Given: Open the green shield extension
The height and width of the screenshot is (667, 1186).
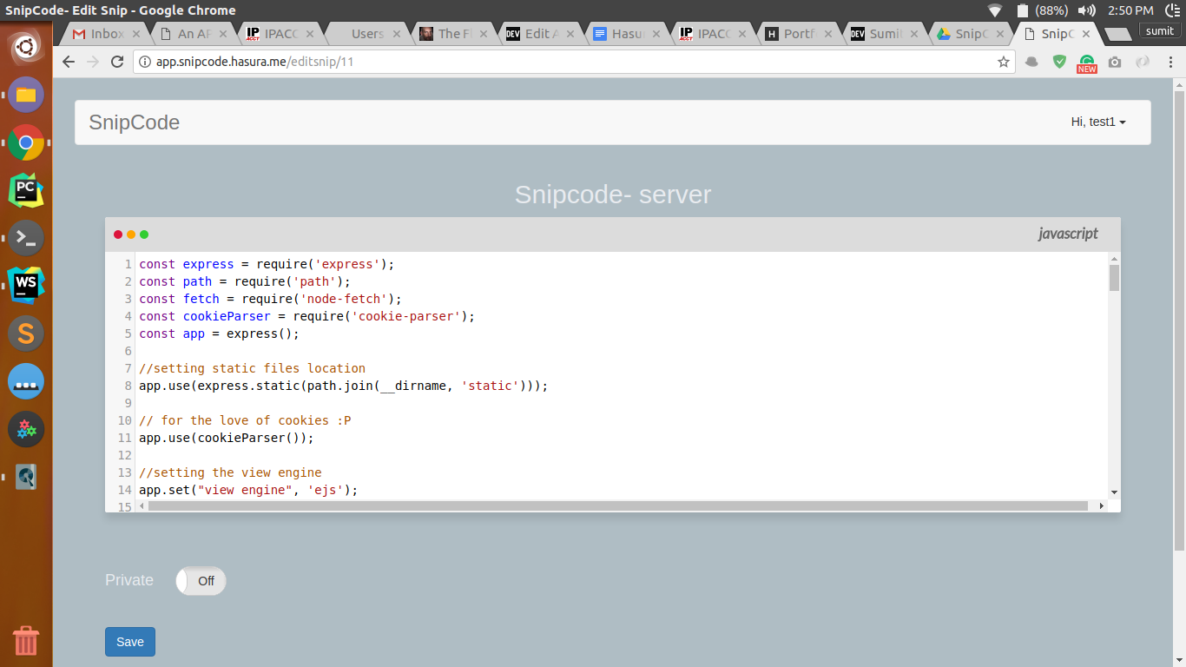Looking at the screenshot, I should point(1059,62).
